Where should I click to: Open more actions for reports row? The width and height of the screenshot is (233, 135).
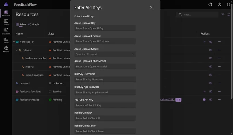pos(219,67)
